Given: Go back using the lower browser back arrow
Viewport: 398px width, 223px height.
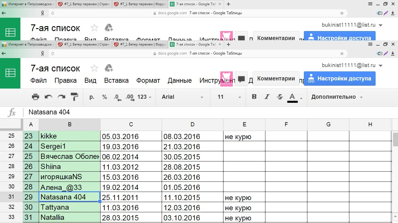Looking at the screenshot, I should 4,53.
